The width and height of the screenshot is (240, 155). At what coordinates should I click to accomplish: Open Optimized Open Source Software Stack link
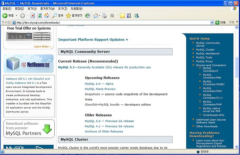211,121
